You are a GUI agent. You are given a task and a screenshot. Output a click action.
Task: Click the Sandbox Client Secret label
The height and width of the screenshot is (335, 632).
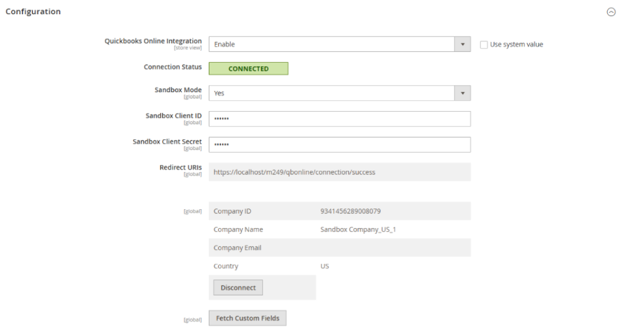167,142
